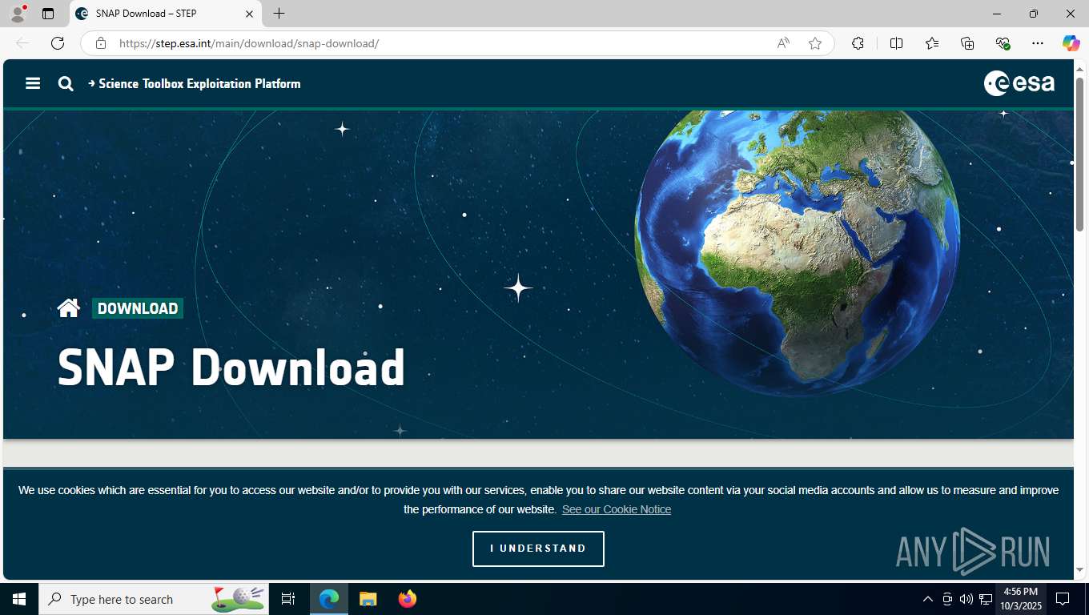This screenshot has width=1089, height=615.
Task: Click the browser back arrow
Action: [22, 43]
